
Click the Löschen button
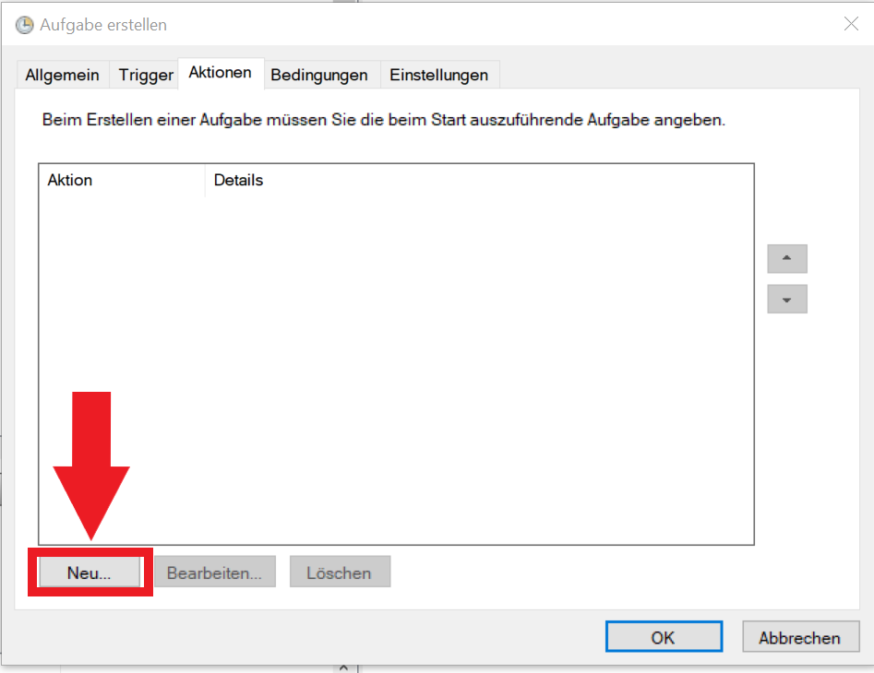340,573
